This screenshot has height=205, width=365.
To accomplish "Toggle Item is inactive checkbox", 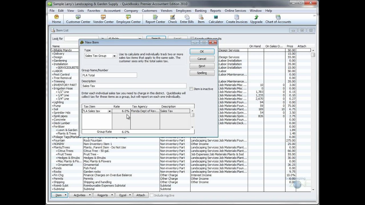I will 191,89.
